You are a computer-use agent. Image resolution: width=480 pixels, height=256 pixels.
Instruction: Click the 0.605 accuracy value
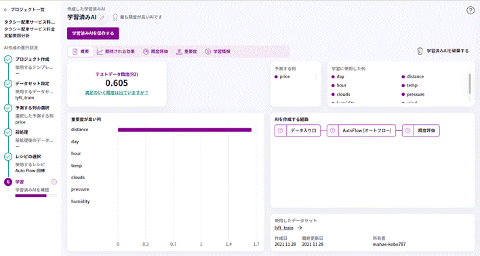pyautogui.click(x=117, y=83)
